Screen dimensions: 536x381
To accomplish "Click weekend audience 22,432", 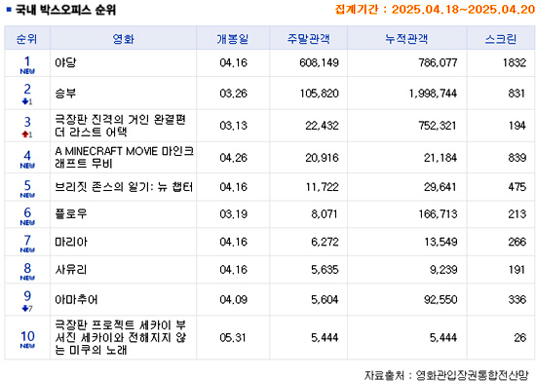I will click(322, 126).
